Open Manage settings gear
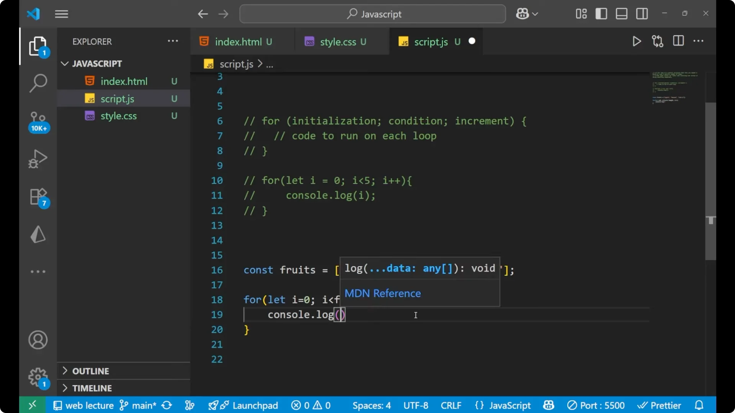Image resolution: width=735 pixels, height=413 pixels. [x=37, y=377]
